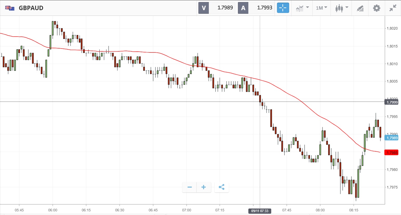The height and width of the screenshot is (215, 401).
Task: Click the A buy button
Action: 243,8
